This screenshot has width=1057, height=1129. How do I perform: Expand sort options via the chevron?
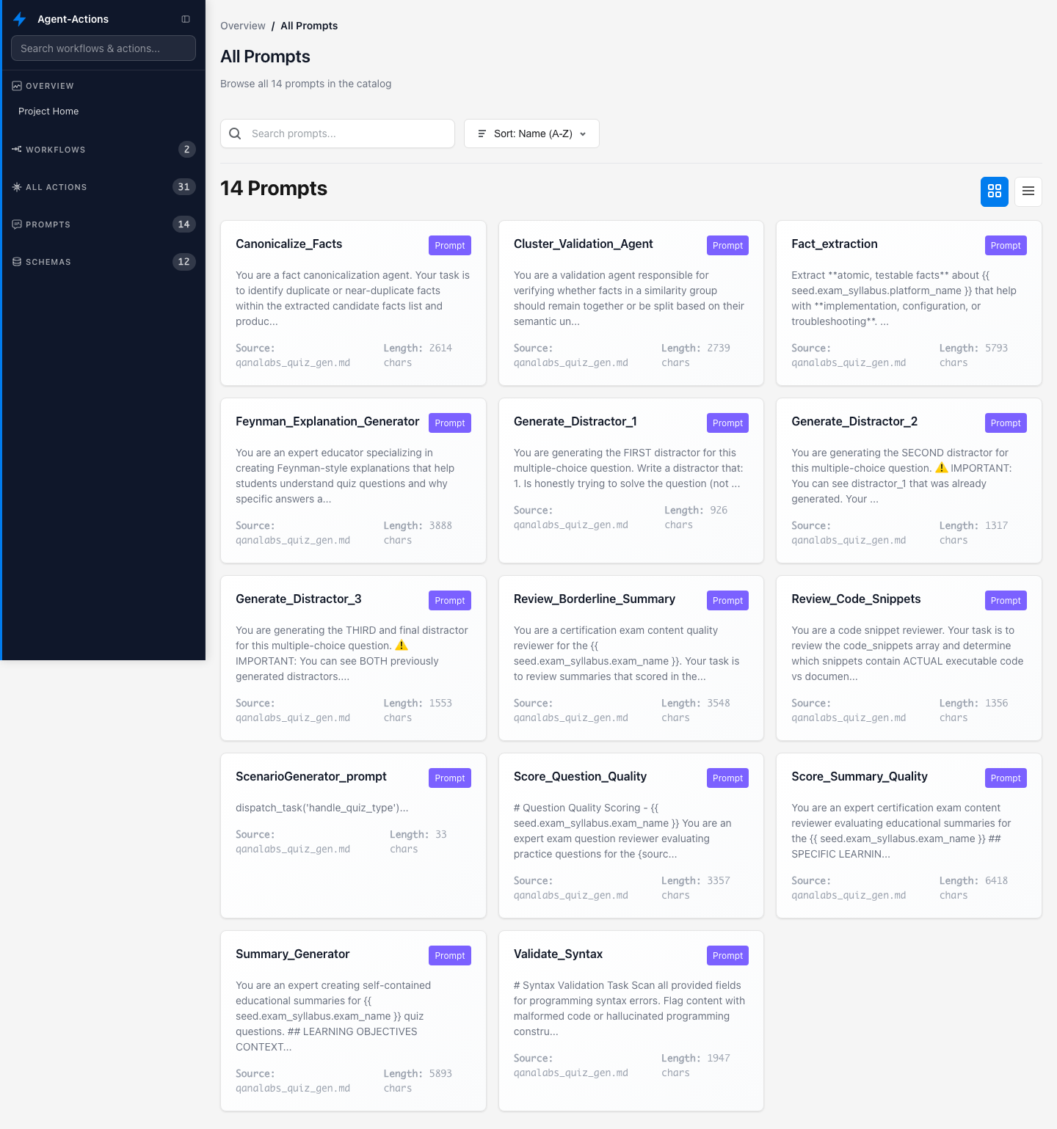coord(582,134)
